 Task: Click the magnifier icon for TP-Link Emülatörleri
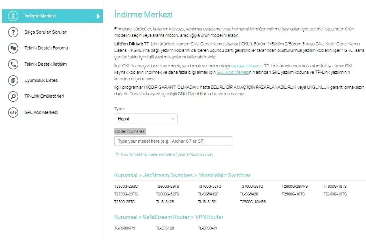13,96
